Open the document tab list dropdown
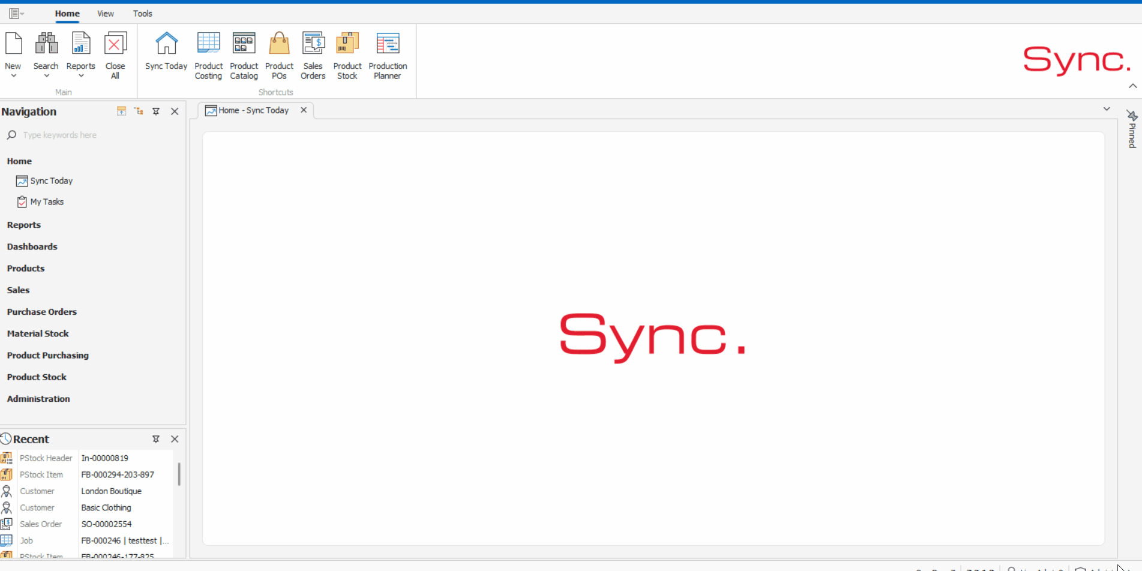Viewport: 1142px width, 571px height. [x=1107, y=109]
